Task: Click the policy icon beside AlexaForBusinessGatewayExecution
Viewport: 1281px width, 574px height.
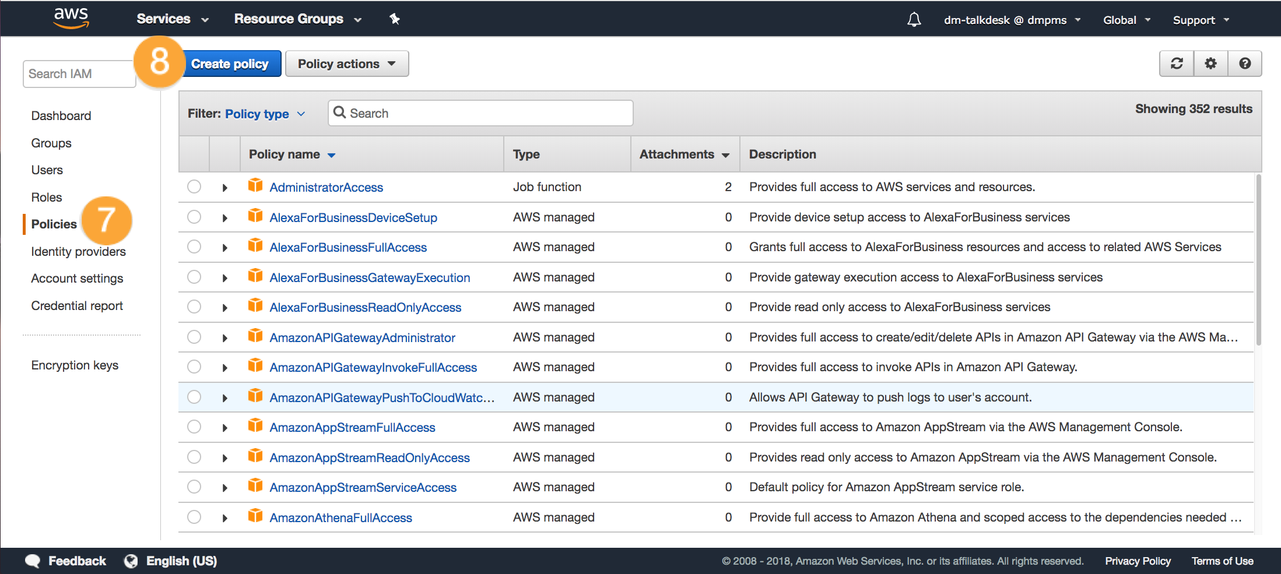Action: tap(255, 276)
